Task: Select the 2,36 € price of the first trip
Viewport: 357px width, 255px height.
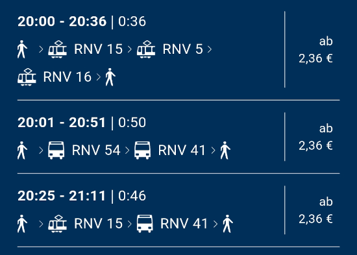Action: 315,58
